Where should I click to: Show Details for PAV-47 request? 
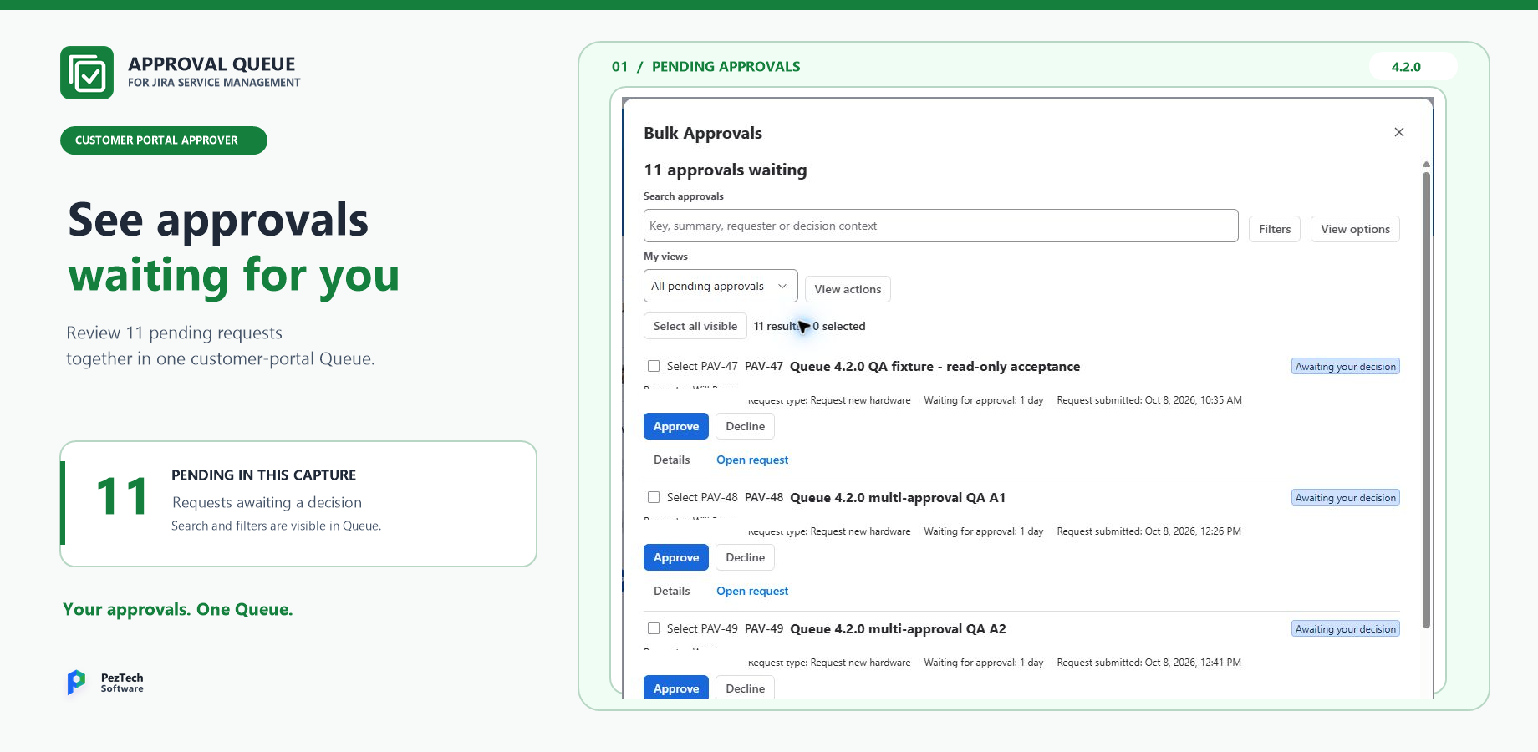coord(671,460)
